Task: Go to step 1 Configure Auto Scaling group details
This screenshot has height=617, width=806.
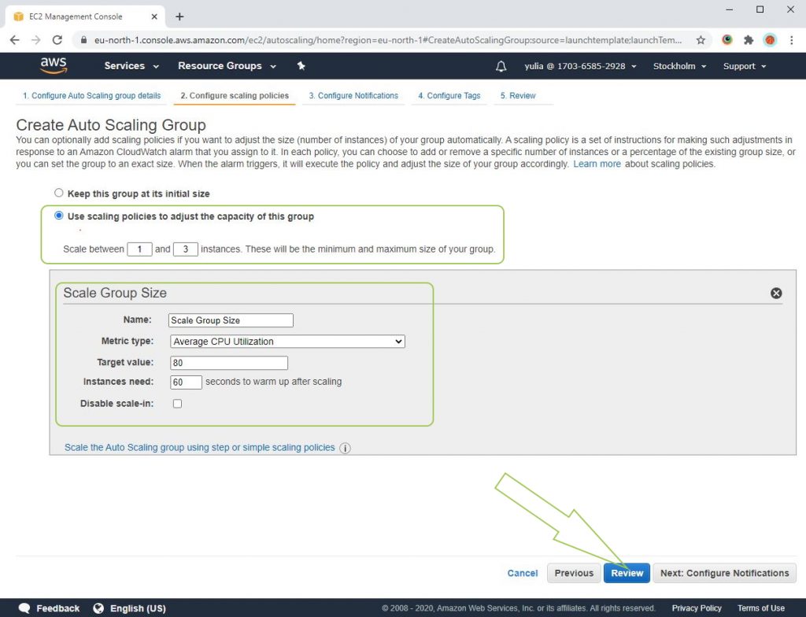Action: point(91,96)
